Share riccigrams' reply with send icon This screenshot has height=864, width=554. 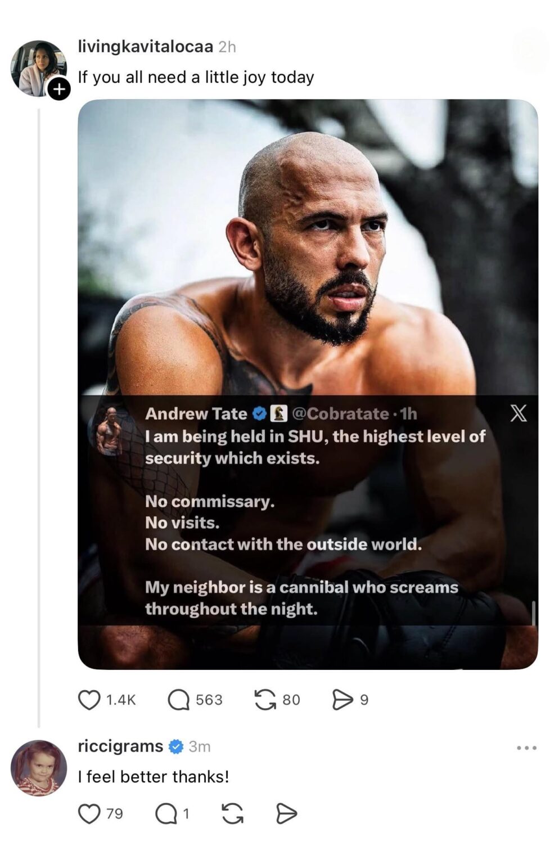[x=286, y=813]
